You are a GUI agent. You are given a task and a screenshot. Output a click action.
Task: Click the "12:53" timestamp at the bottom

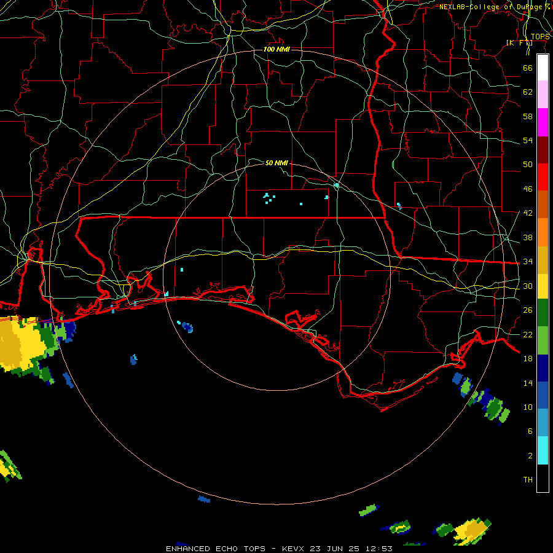(x=379, y=549)
